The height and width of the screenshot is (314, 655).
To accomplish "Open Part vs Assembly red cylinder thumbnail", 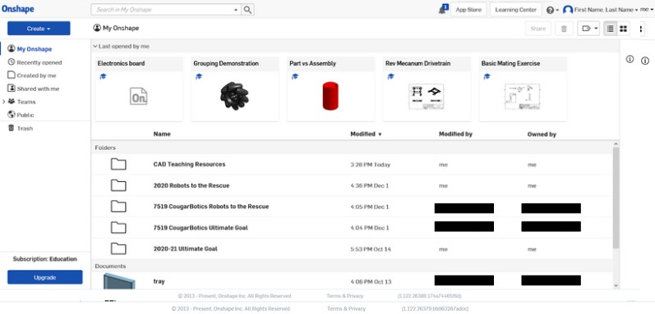I will point(330,96).
